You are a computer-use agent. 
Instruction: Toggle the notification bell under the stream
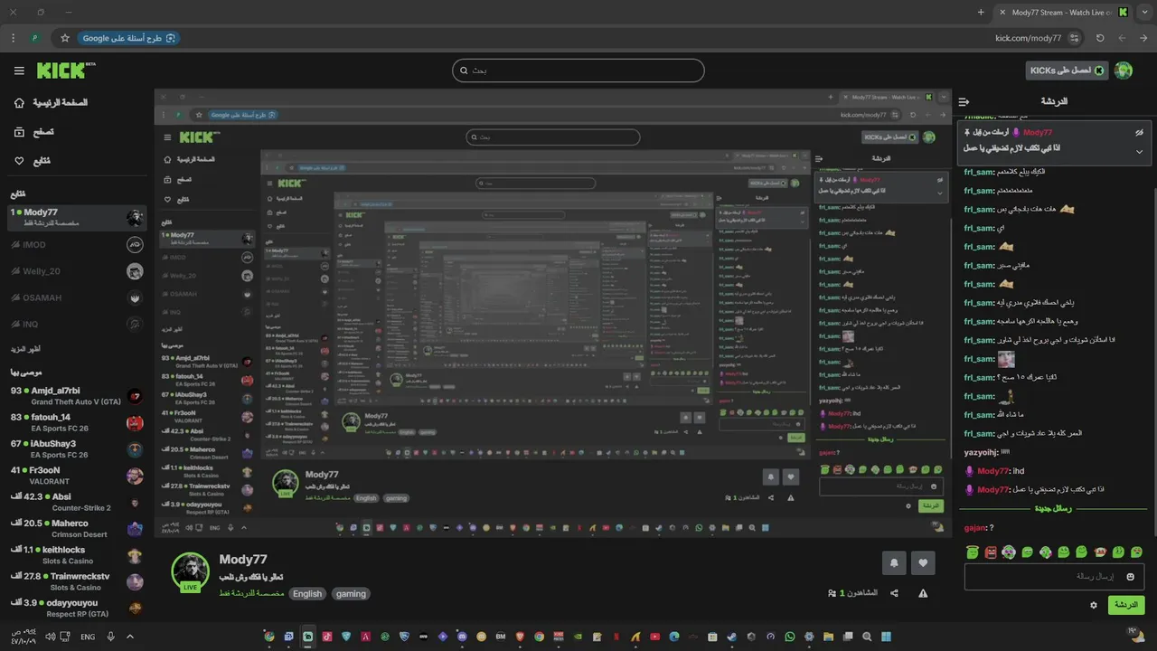(x=894, y=562)
